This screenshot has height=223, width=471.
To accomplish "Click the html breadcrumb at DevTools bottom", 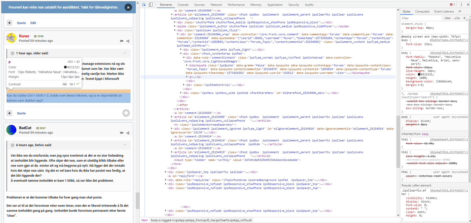I will [x=144, y=220].
